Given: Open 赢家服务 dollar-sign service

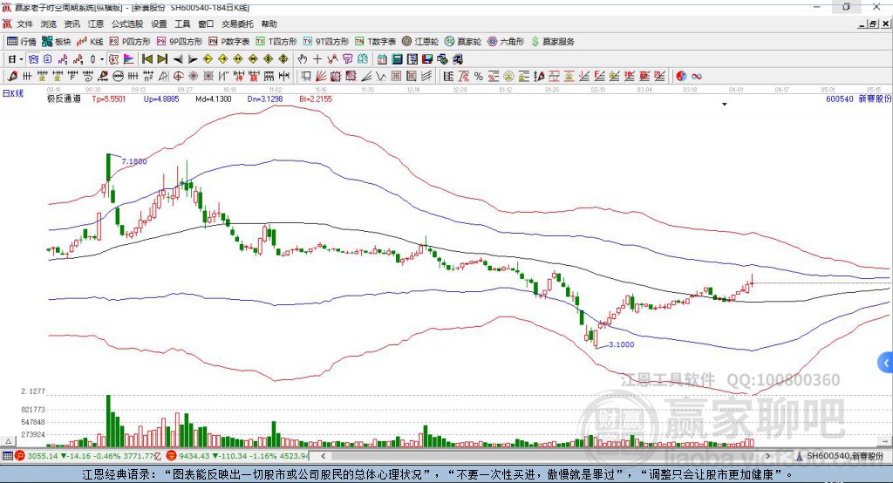Looking at the screenshot, I should [553, 42].
